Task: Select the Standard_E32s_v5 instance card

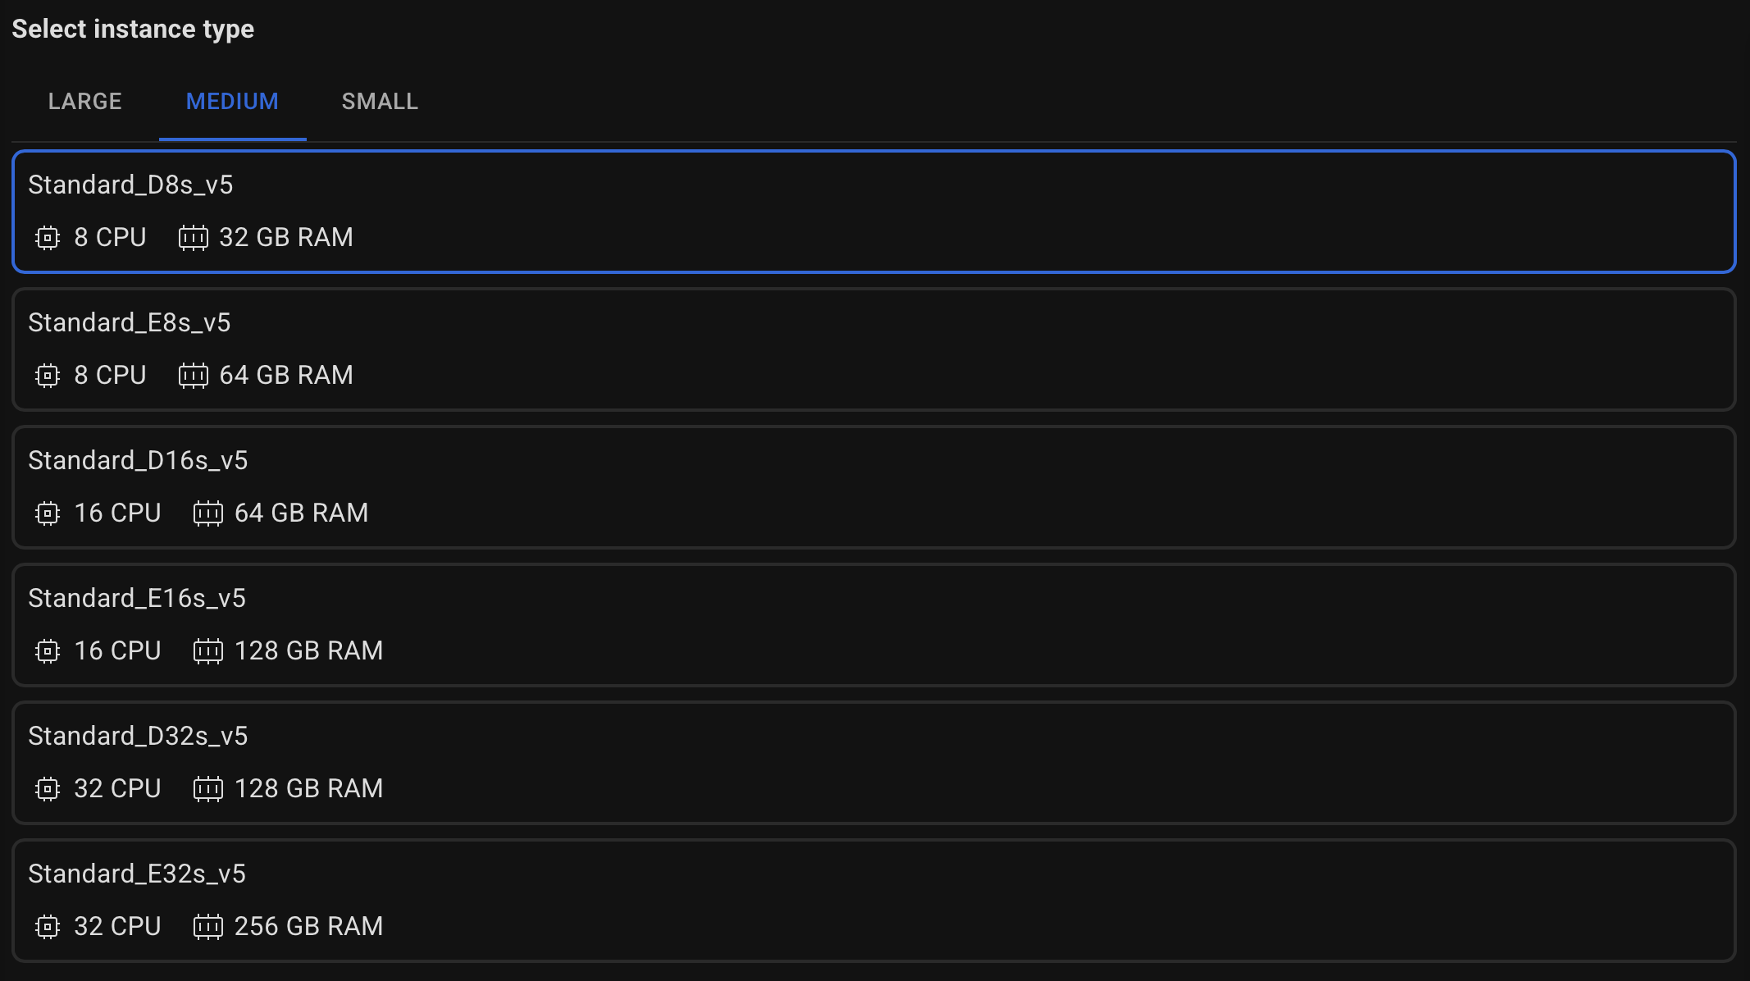Action: click(x=874, y=901)
